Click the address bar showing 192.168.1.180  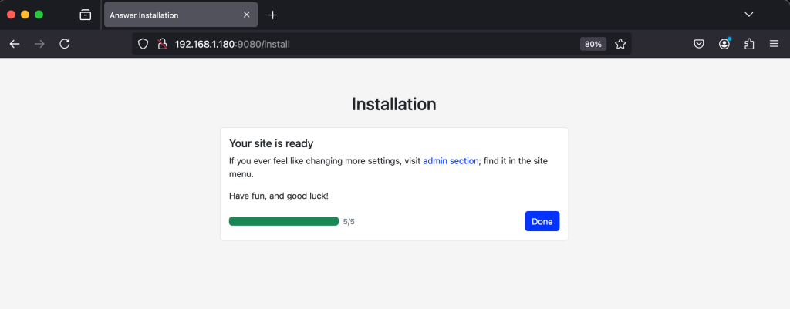(347, 44)
